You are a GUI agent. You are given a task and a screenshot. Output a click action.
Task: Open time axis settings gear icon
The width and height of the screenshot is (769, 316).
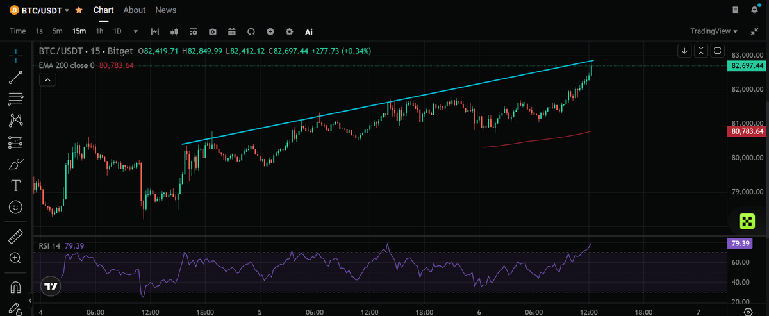(x=748, y=312)
